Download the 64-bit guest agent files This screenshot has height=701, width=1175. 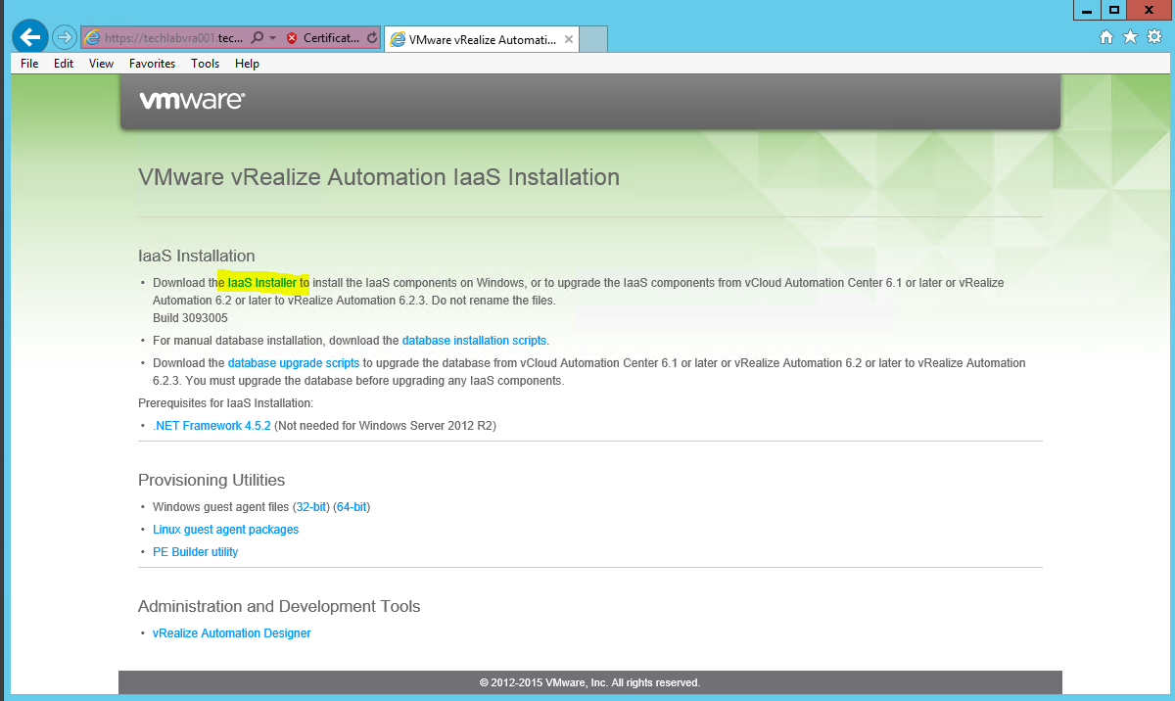pyautogui.click(x=352, y=507)
